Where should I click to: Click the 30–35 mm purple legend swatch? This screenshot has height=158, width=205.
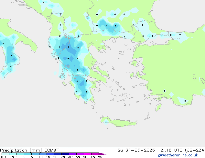click(73, 154)
